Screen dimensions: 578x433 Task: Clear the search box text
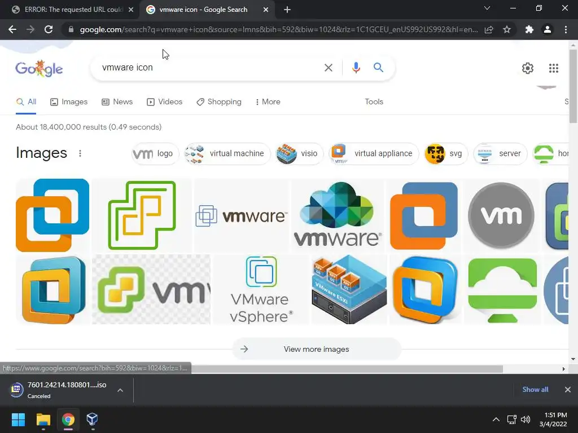click(328, 68)
